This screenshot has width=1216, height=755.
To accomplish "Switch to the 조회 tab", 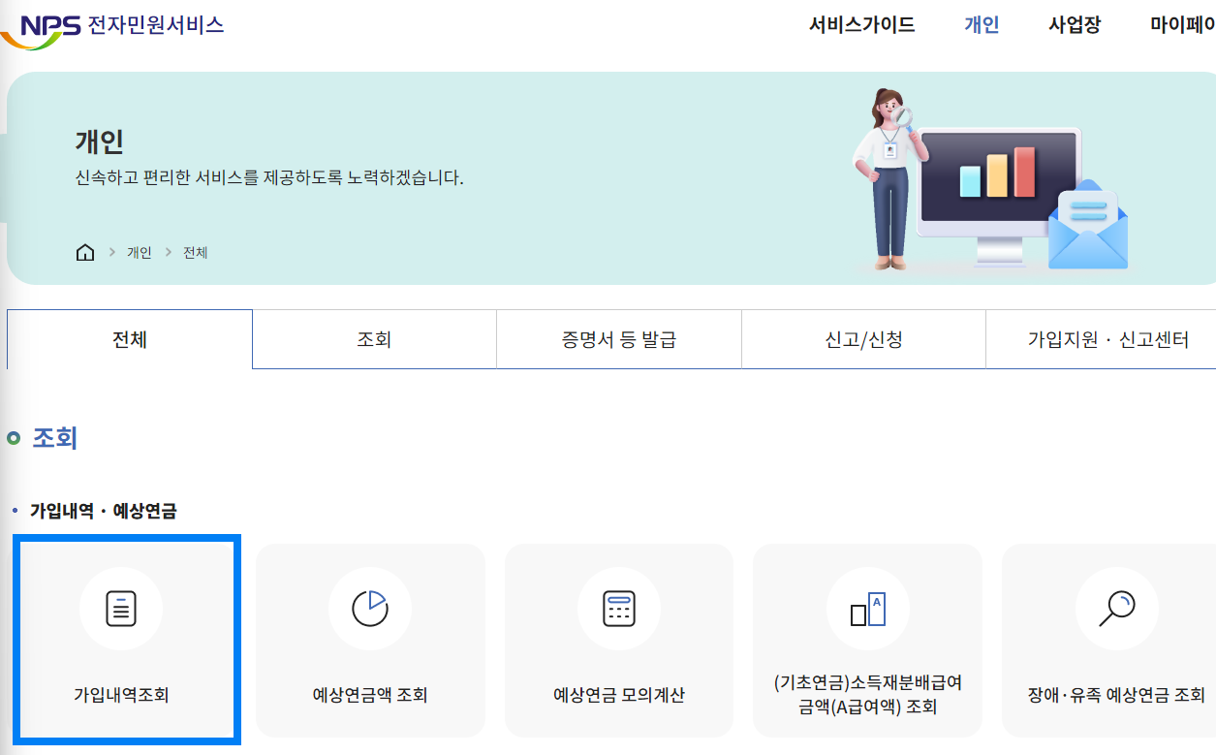I will pyautogui.click(x=373, y=338).
